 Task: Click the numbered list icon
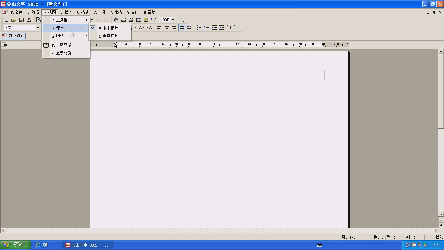(x=206, y=28)
